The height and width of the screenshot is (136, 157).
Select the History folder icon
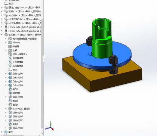10,43
